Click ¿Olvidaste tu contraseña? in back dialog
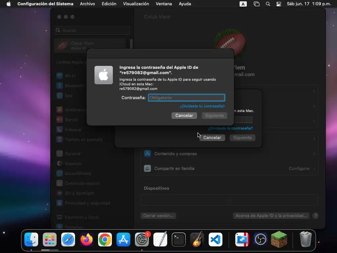 click(230, 128)
